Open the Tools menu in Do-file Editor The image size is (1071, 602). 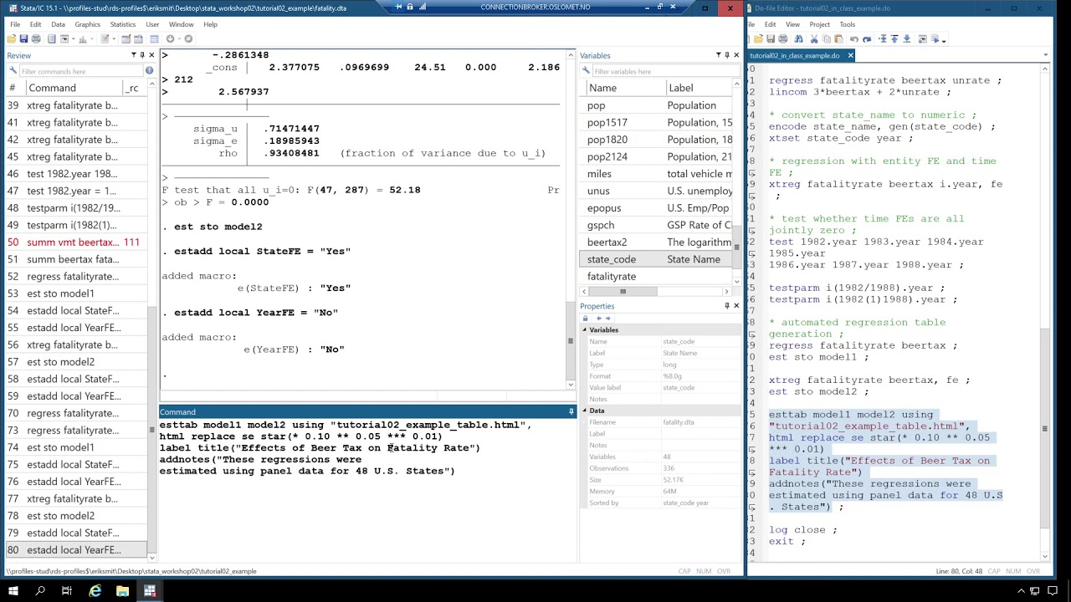[847, 24]
